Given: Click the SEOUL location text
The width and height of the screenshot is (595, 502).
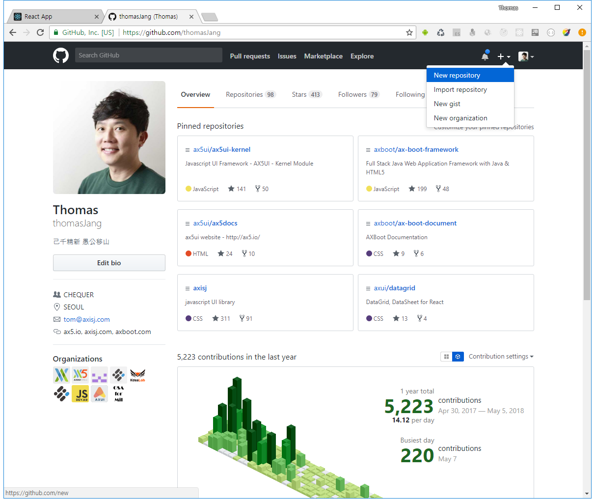Looking at the screenshot, I should (x=74, y=307).
